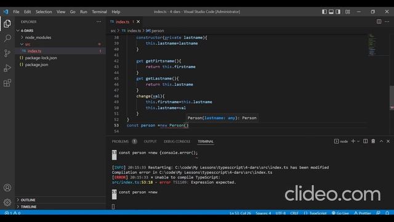Open the Accounts menu icon
394x222 pixels.
tap(7, 187)
